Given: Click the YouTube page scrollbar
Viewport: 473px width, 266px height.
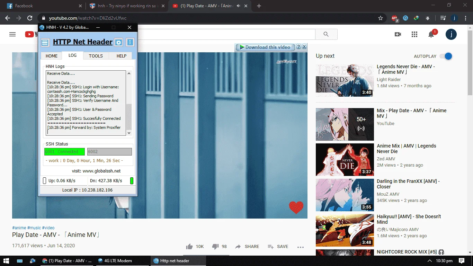Looking at the screenshot, I should (470, 62).
